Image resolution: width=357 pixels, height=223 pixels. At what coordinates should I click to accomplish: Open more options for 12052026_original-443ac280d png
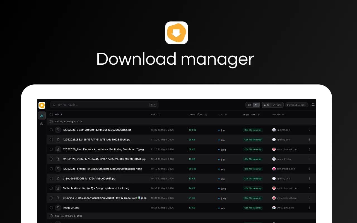[x=310, y=169]
